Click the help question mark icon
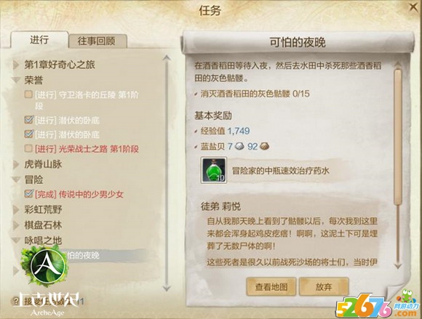Image resolution: width=422 pixels, height=319 pixels. point(16,302)
